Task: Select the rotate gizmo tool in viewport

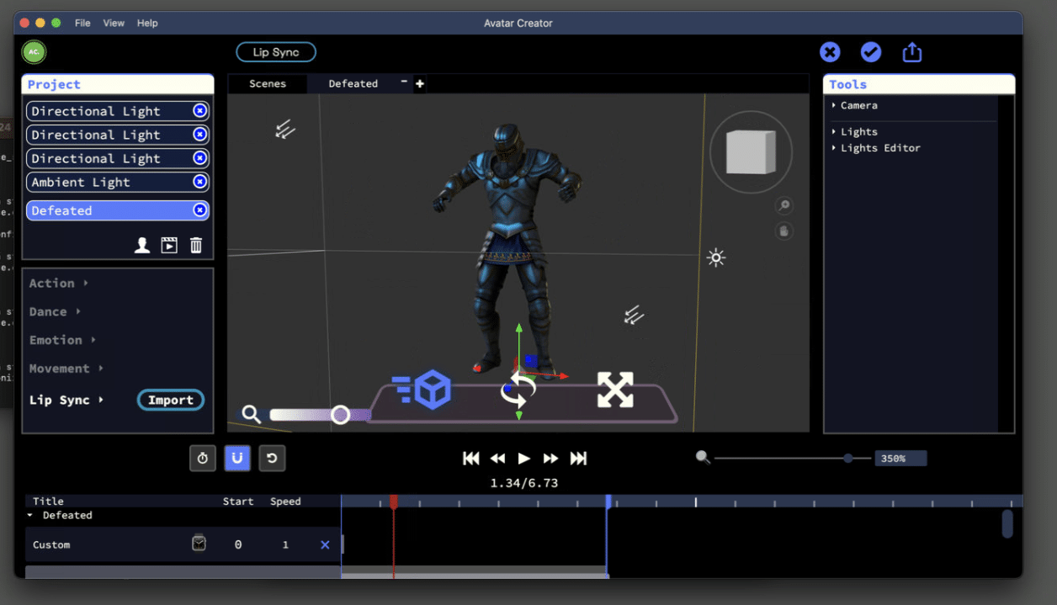Action: pyautogui.click(x=518, y=391)
